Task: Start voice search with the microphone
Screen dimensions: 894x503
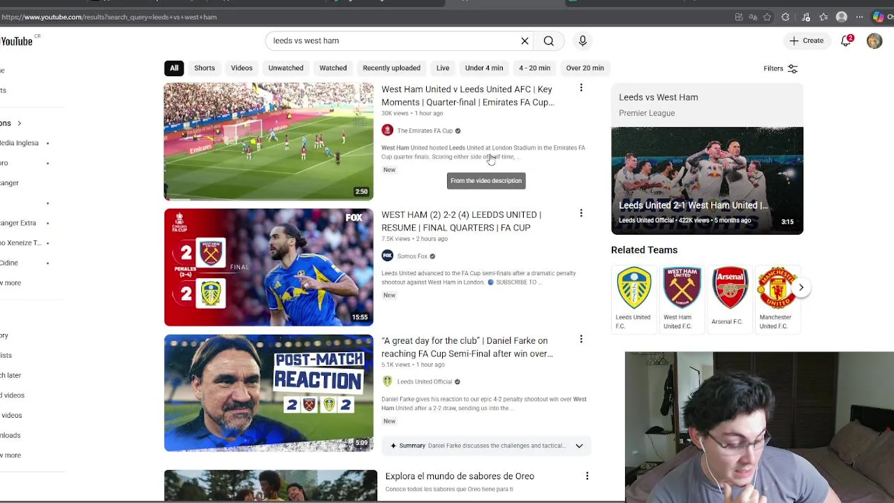Action: 582,41
